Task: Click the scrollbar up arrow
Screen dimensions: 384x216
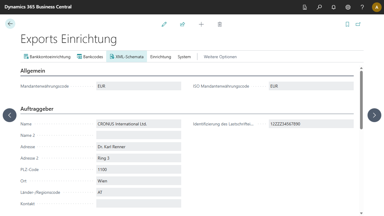Action: 361,68
